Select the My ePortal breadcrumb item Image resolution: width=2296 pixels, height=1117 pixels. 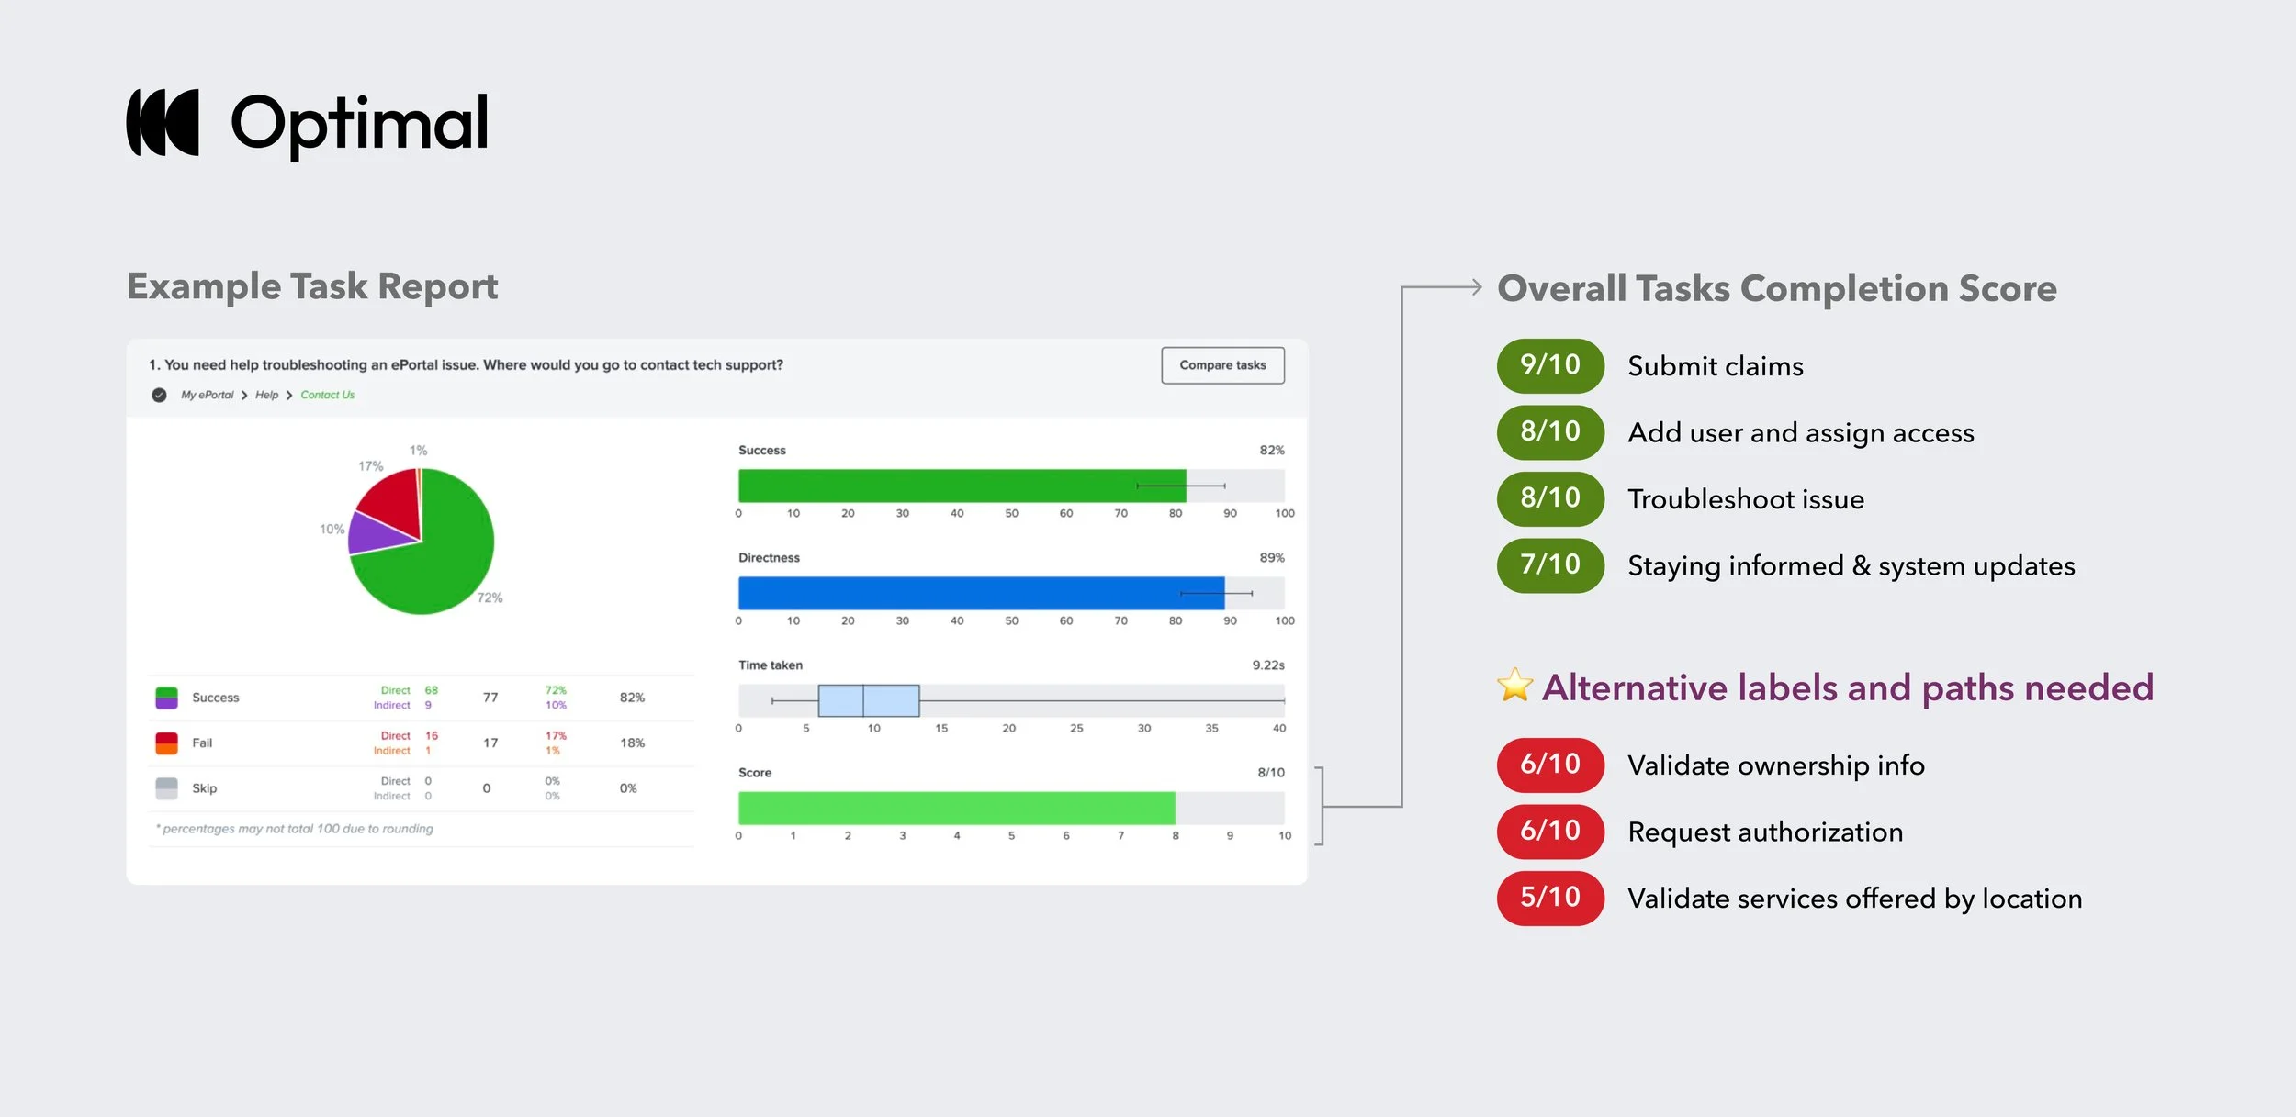[207, 396]
